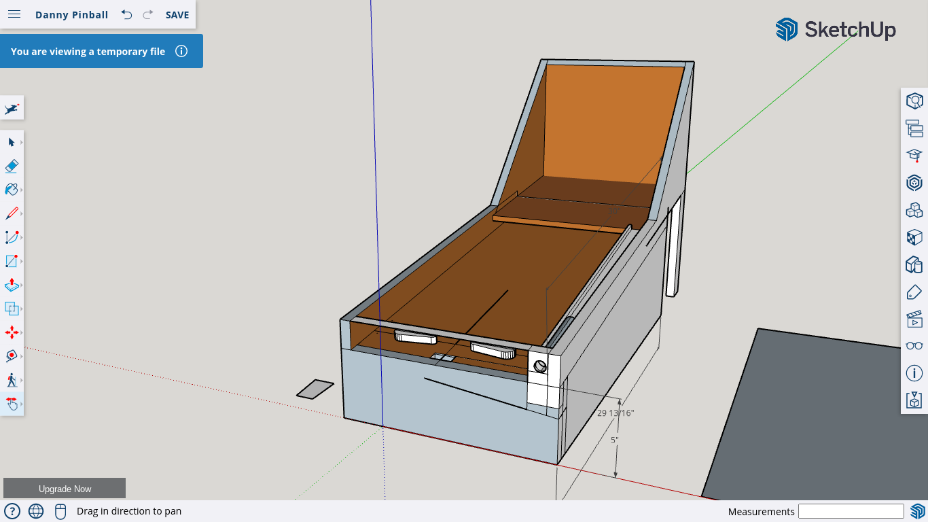Expand the Arc tool flyout
This screenshot has height=522, width=928.
pyautogui.click(x=20, y=237)
